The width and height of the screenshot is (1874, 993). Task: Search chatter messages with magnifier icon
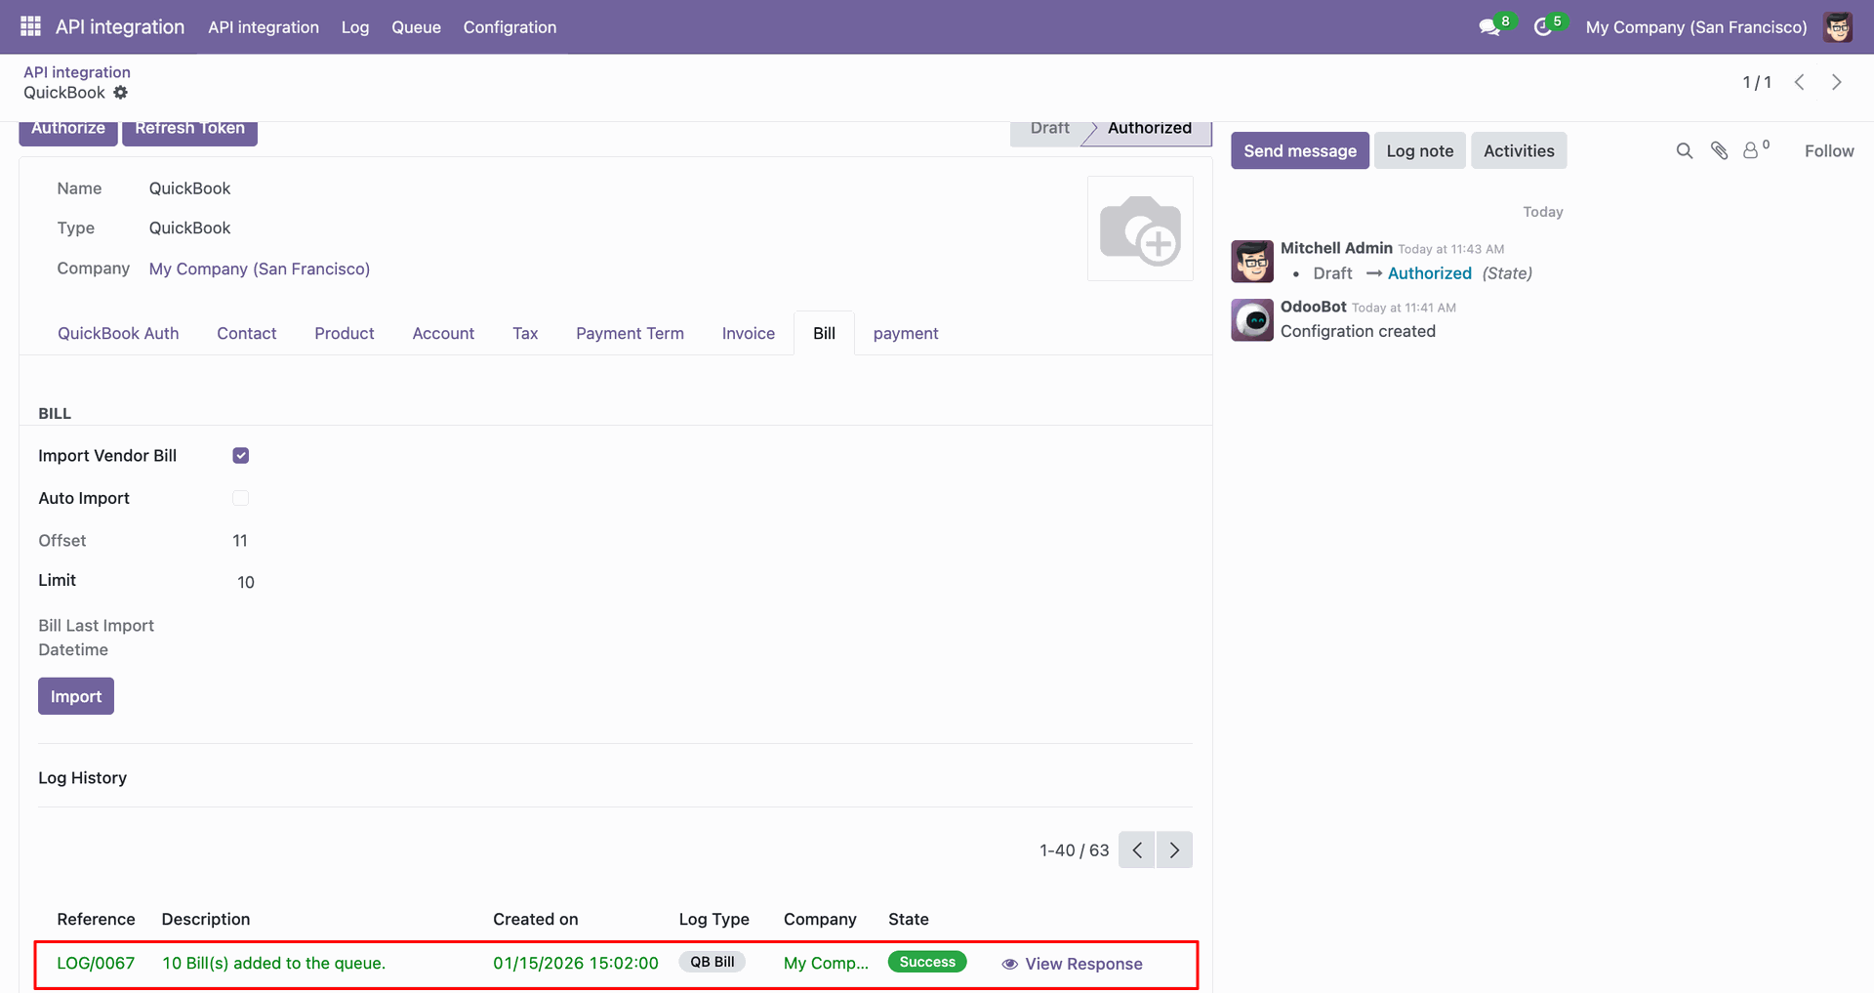[x=1685, y=150]
